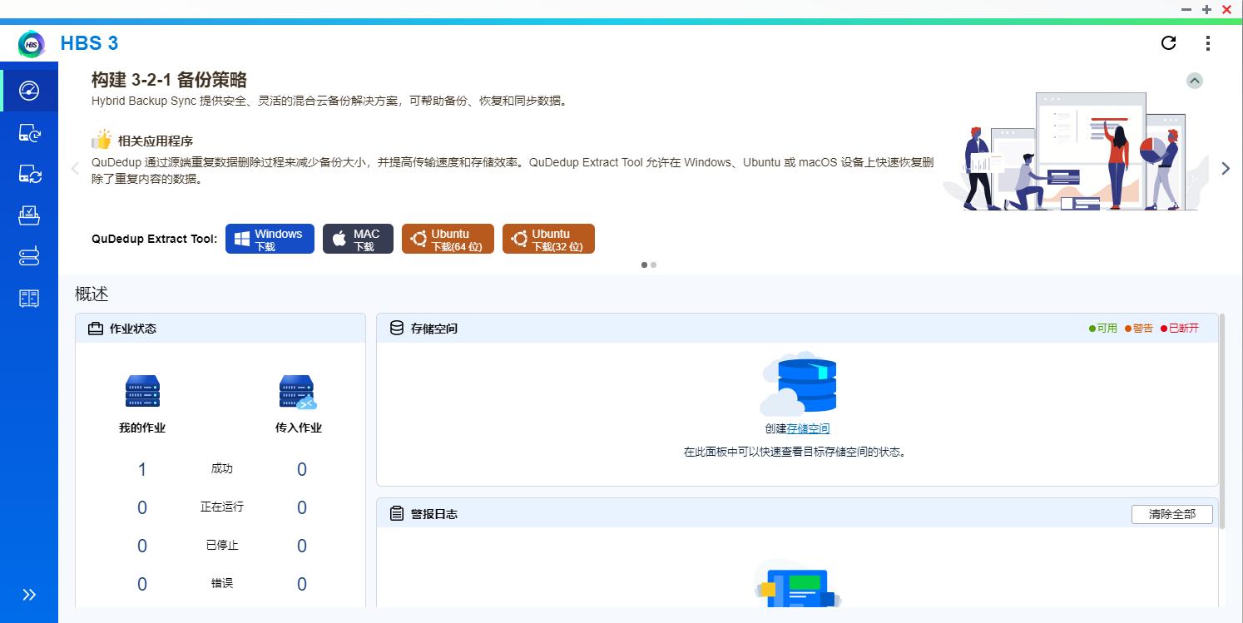The width and height of the screenshot is (1243, 623).
Task: Click the HBS logo icon
Action: click(x=31, y=43)
